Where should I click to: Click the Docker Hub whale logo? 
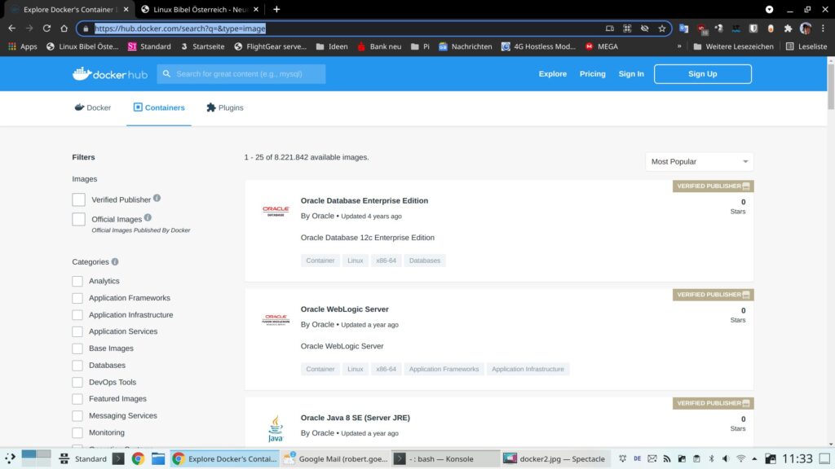(x=110, y=74)
